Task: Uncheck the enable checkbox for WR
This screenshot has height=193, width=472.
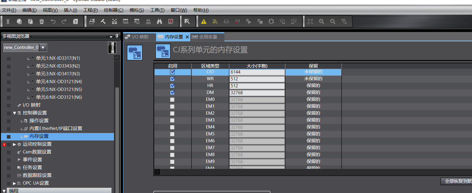Action: pos(172,79)
